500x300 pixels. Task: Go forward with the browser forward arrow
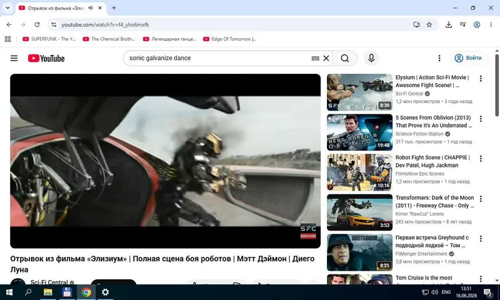23,24
